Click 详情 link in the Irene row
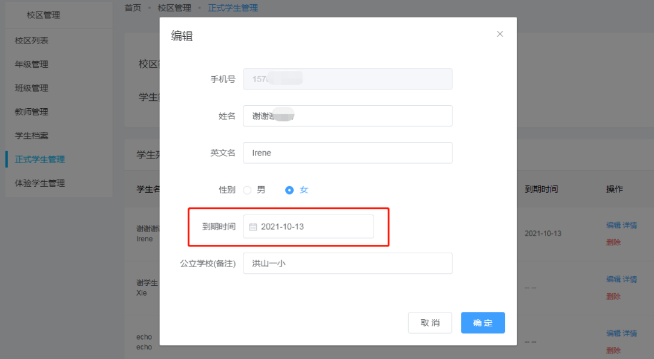 pos(630,225)
